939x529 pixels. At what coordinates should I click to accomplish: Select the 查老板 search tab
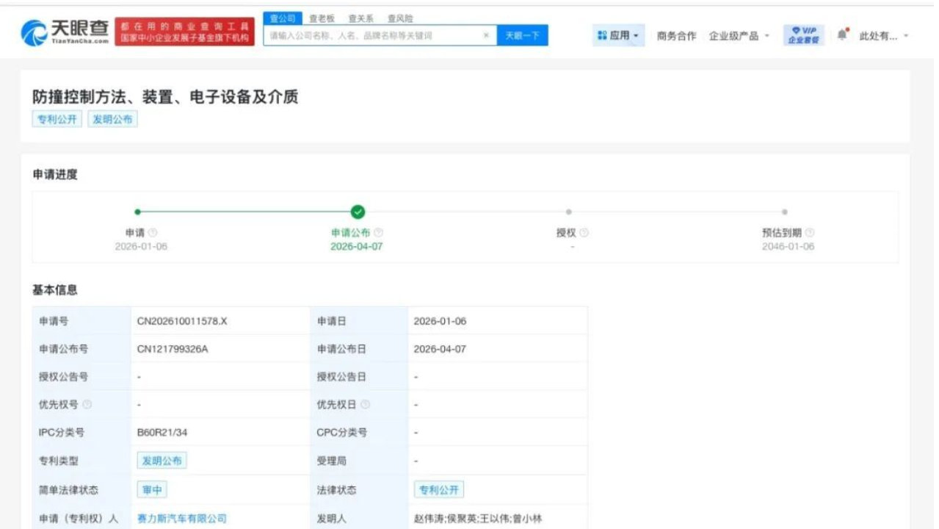322,18
